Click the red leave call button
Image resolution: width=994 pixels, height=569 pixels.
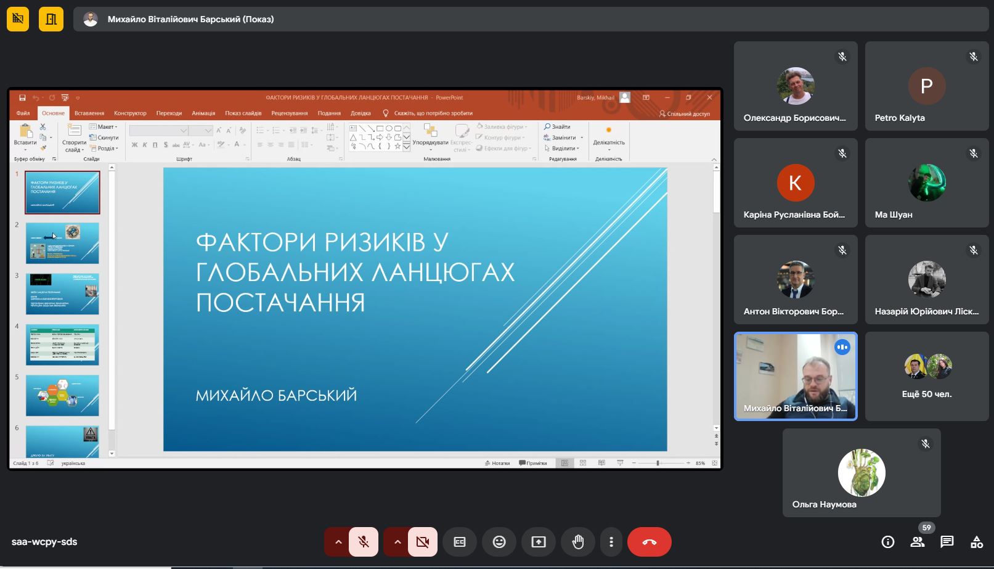pyautogui.click(x=649, y=542)
